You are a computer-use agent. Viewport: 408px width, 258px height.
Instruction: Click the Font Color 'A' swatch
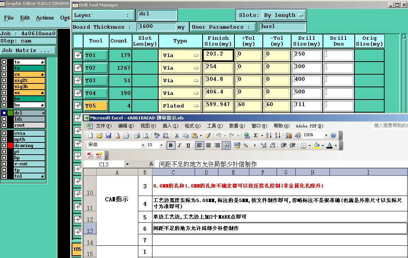point(329,145)
